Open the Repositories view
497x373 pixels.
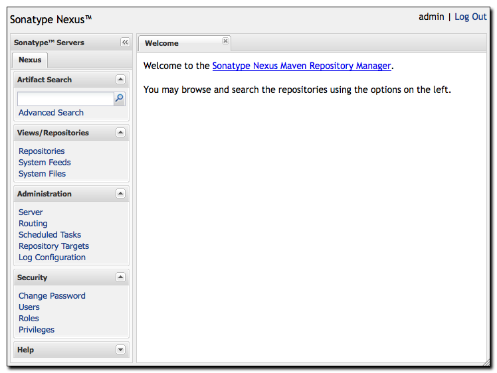[41, 151]
